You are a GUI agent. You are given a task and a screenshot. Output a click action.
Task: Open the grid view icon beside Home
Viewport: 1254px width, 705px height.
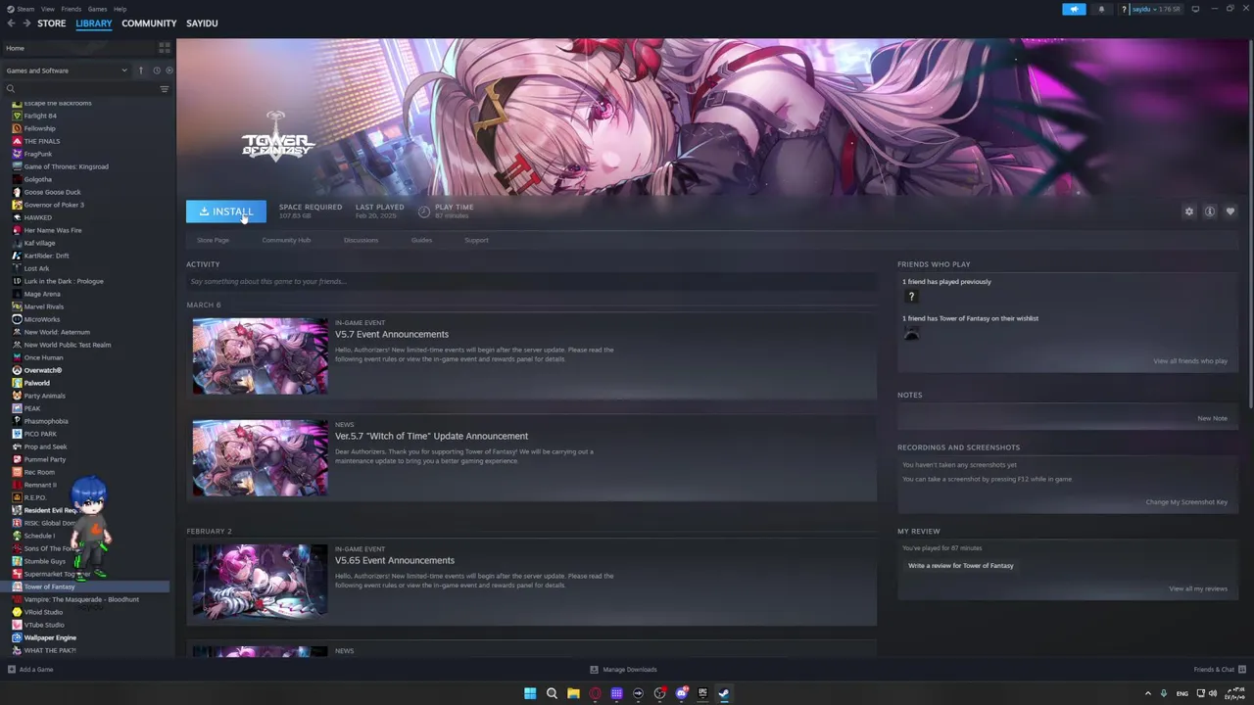click(x=165, y=47)
